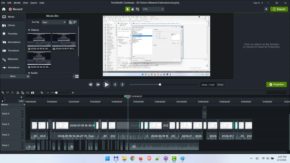Open the canvas zoom 37% dropdown
Viewport: 290px width, 163px height.
click(x=153, y=9)
